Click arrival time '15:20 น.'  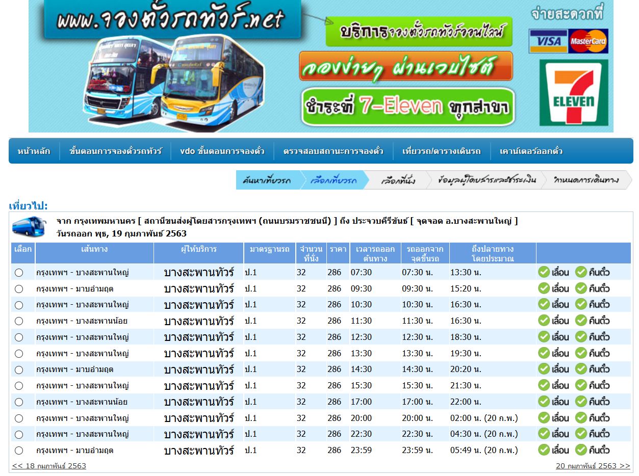tap(466, 288)
